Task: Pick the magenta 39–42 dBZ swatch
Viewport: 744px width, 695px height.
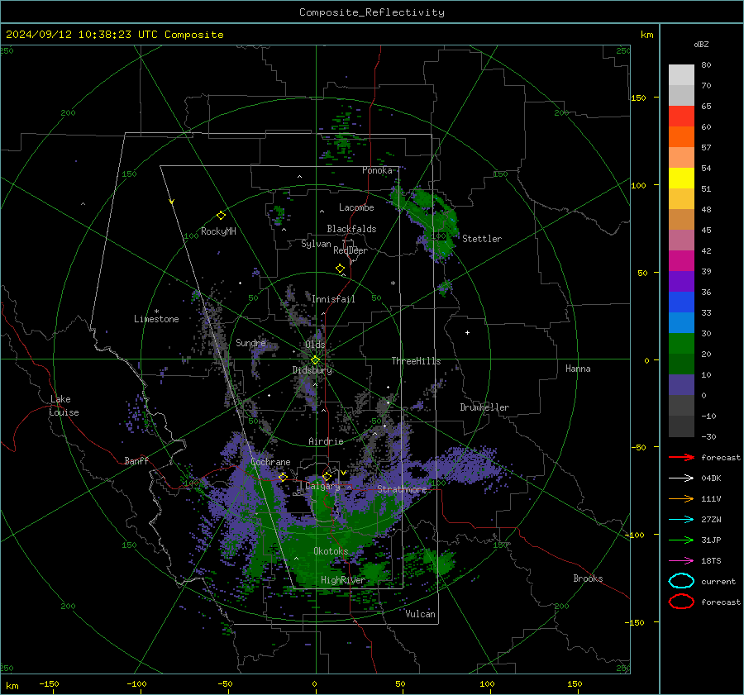Action: pyautogui.click(x=681, y=261)
